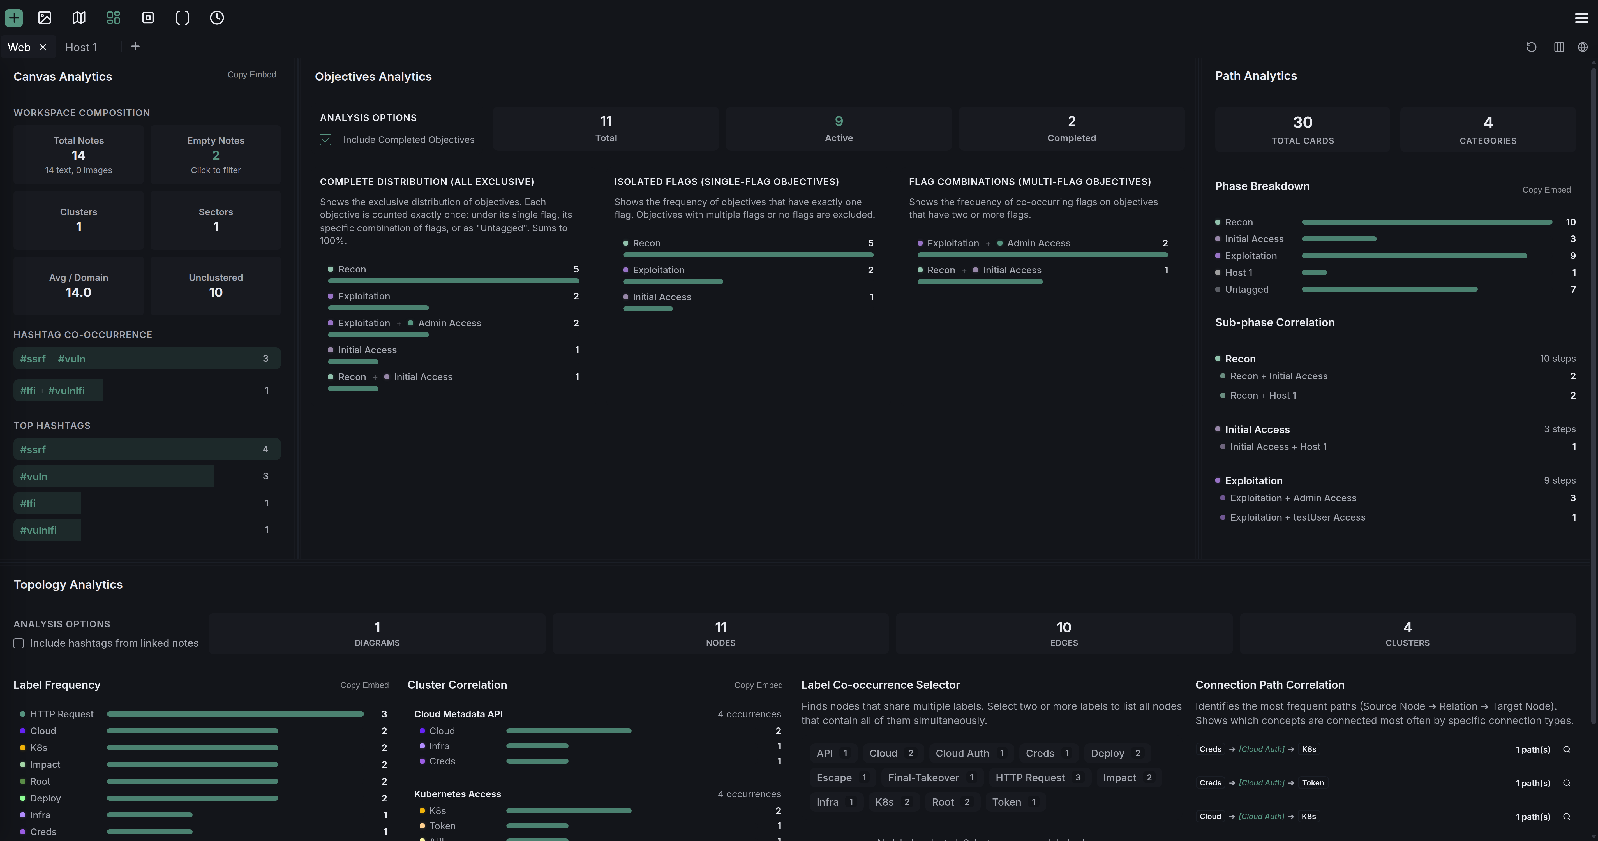This screenshot has width=1598, height=841.
Task: Select the Cloud Auth label chip
Action: point(971,753)
